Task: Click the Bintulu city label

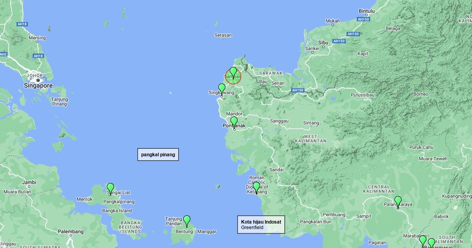Action: coord(367,11)
